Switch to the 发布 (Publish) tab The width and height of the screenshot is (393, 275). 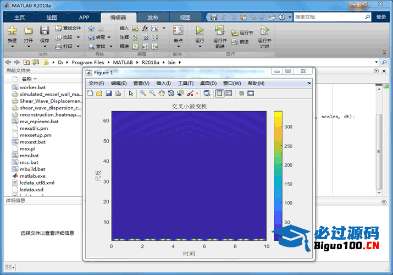(x=153, y=17)
